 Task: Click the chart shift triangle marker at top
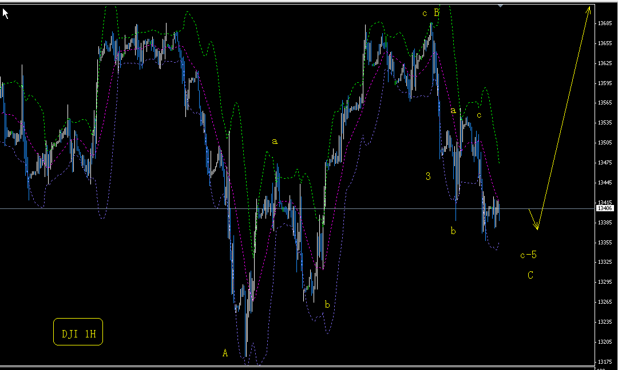(x=500, y=6)
